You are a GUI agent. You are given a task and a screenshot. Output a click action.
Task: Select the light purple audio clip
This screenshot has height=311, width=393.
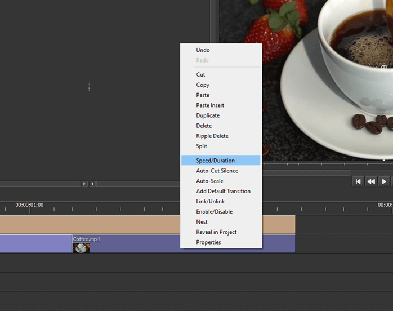[x=35, y=244]
